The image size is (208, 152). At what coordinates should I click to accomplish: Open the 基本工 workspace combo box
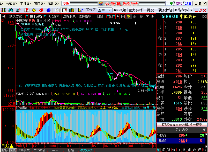click(x=104, y=10)
